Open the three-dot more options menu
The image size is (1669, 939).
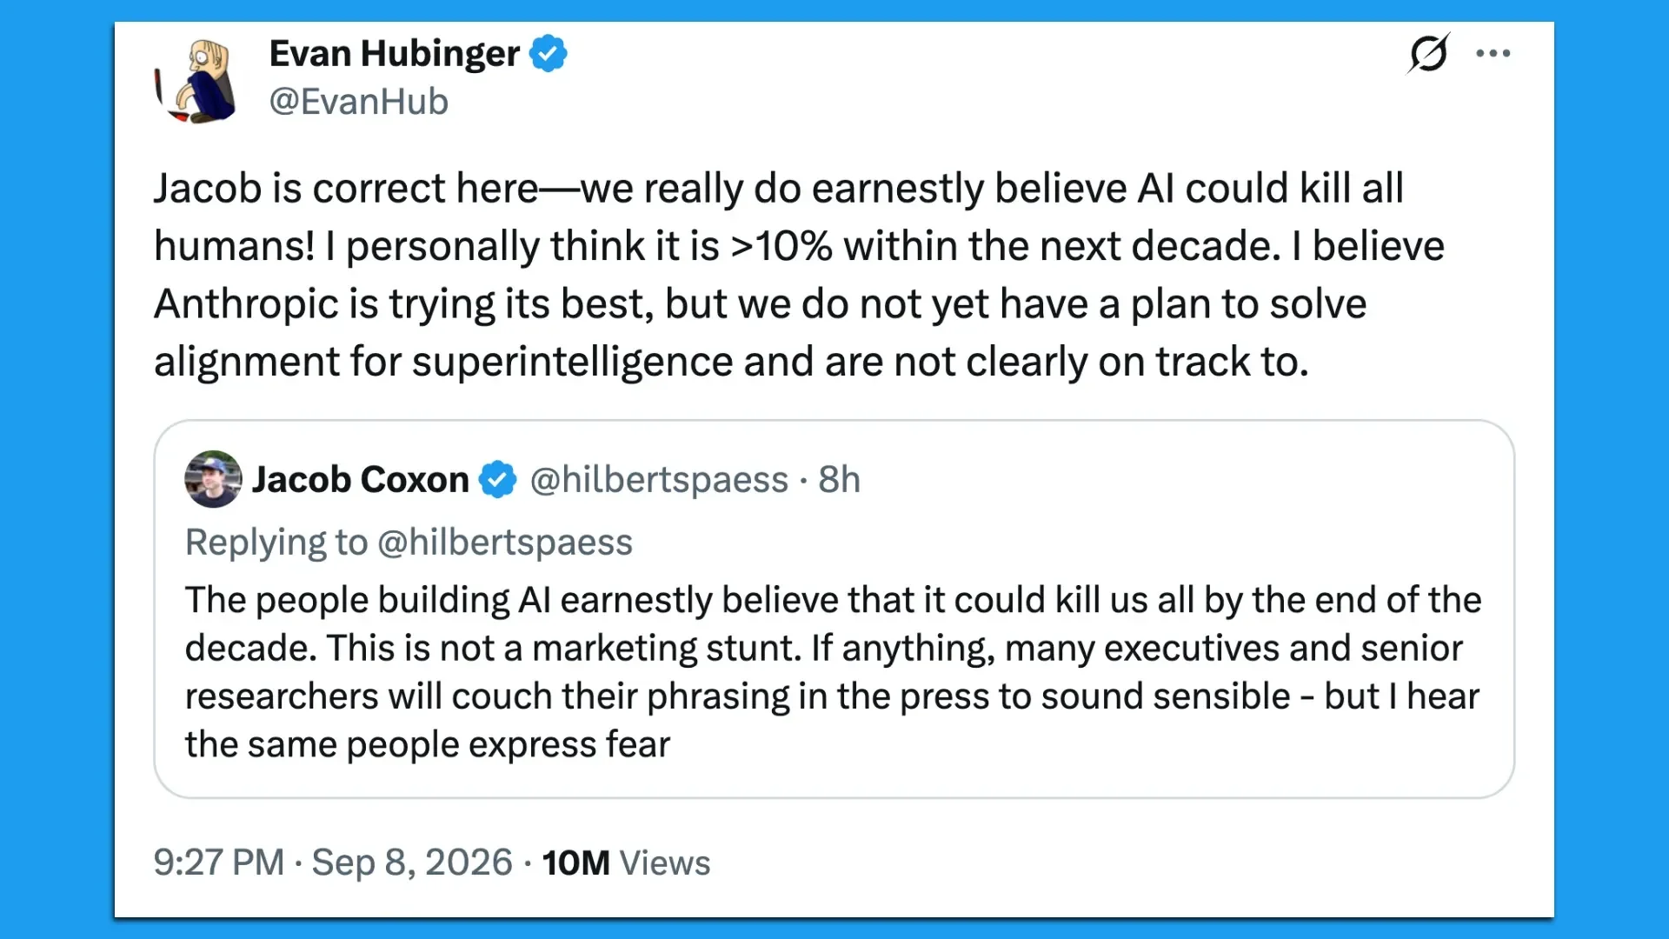tap(1493, 54)
